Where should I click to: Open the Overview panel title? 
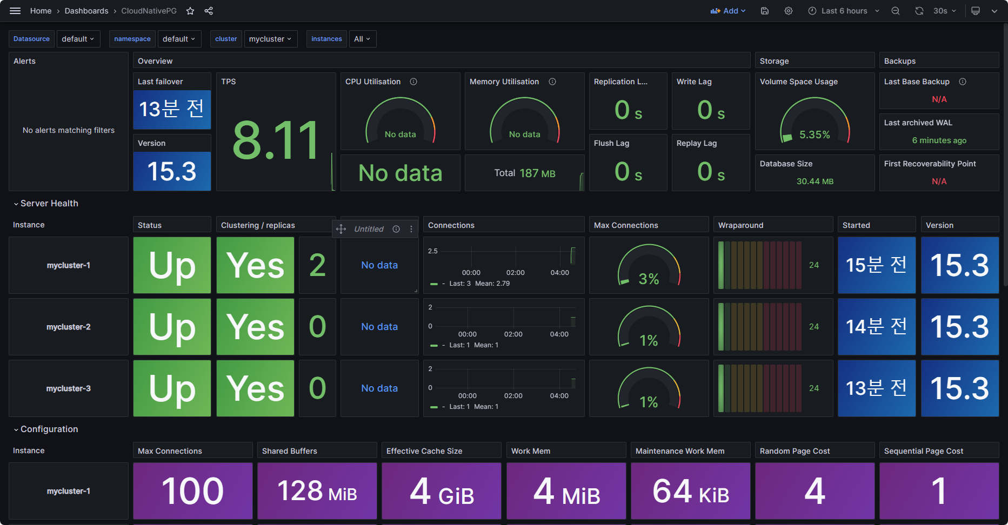pos(155,61)
